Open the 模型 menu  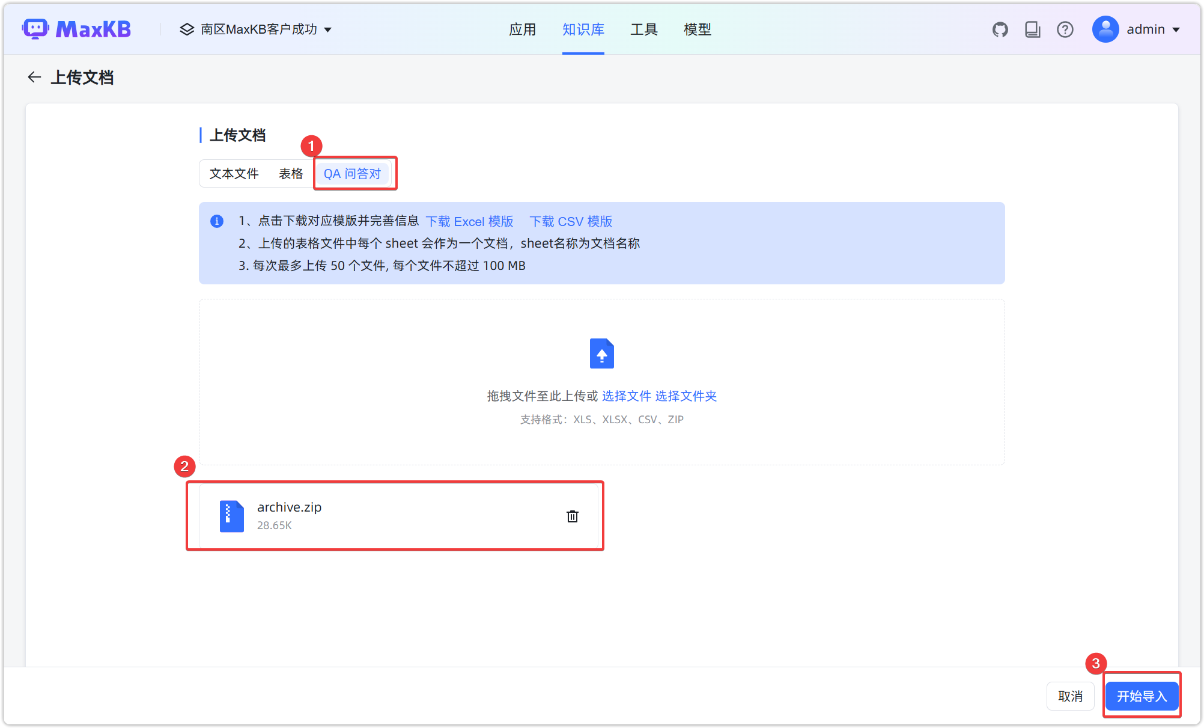coord(698,29)
